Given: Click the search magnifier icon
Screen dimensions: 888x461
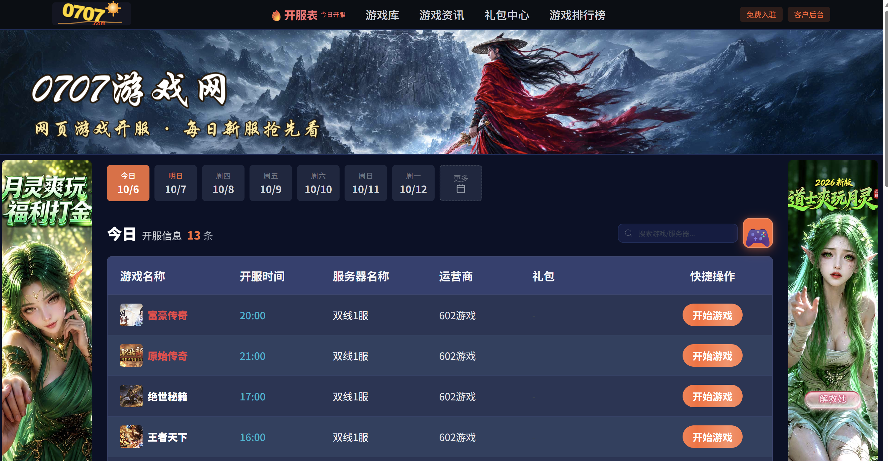Looking at the screenshot, I should [x=628, y=233].
